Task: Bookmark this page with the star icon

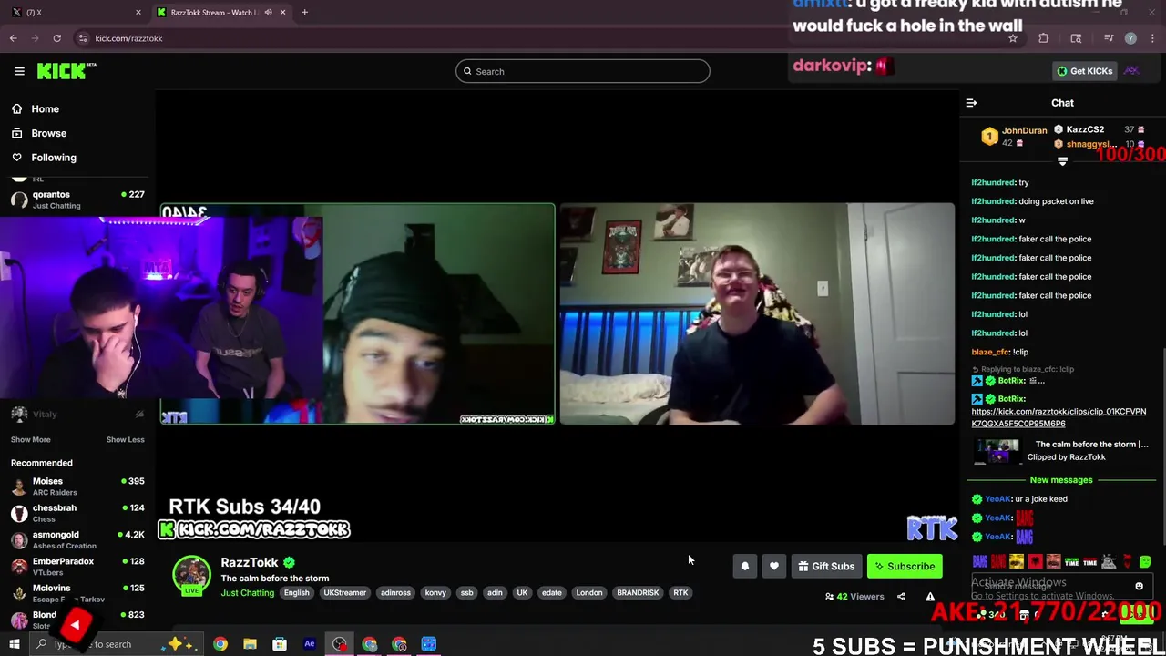Action: pos(1012,38)
